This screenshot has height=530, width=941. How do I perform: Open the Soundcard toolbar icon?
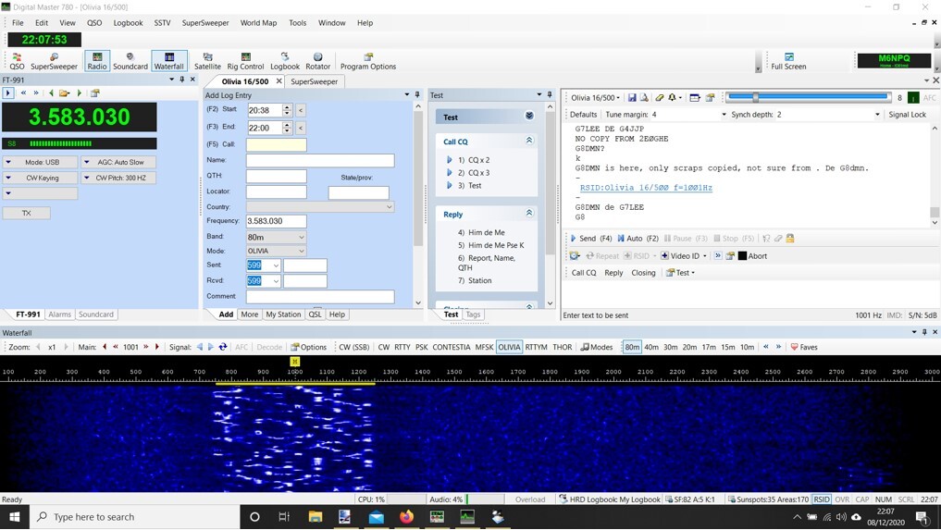[130, 61]
